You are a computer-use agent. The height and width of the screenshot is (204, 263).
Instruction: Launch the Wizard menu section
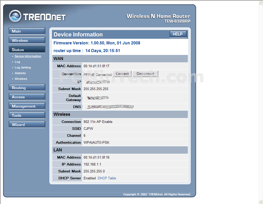coord(27,124)
